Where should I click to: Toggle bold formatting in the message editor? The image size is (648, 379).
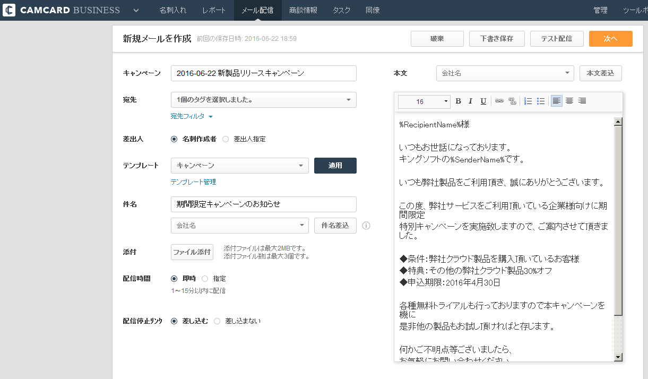point(457,101)
